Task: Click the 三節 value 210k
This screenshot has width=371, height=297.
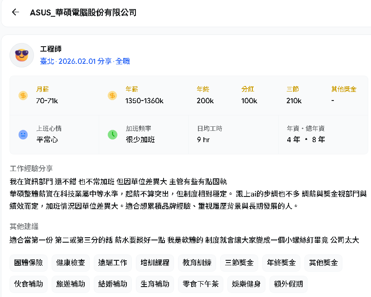Action: (294, 101)
